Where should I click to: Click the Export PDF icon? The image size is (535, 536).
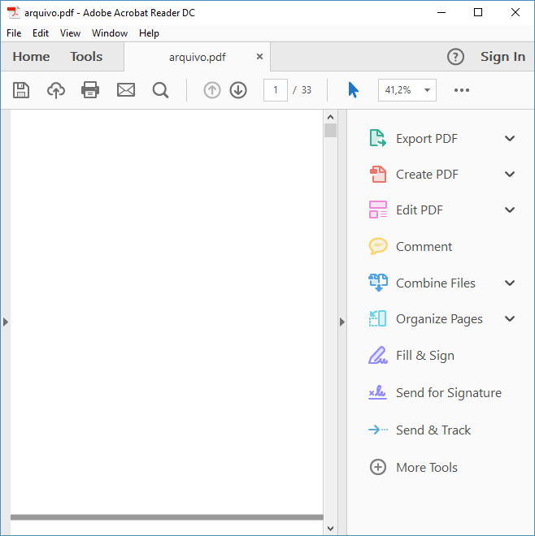tap(378, 138)
